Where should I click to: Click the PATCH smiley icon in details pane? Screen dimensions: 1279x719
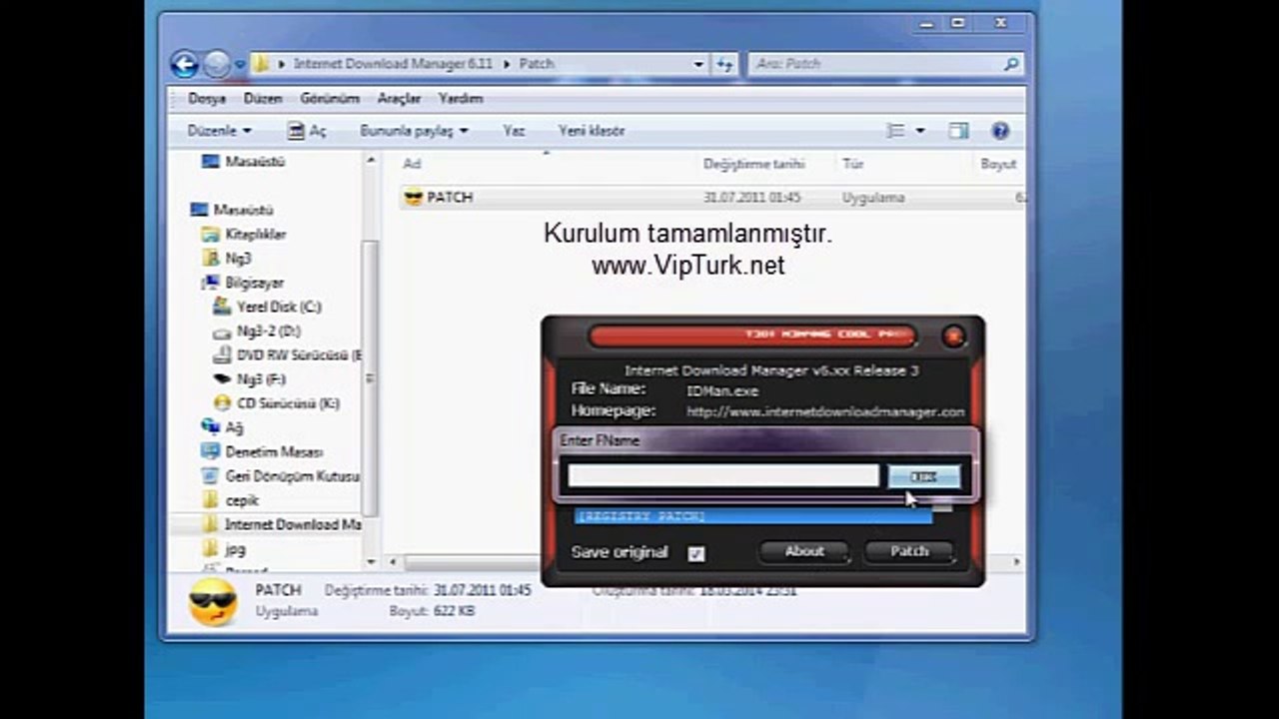[213, 602]
